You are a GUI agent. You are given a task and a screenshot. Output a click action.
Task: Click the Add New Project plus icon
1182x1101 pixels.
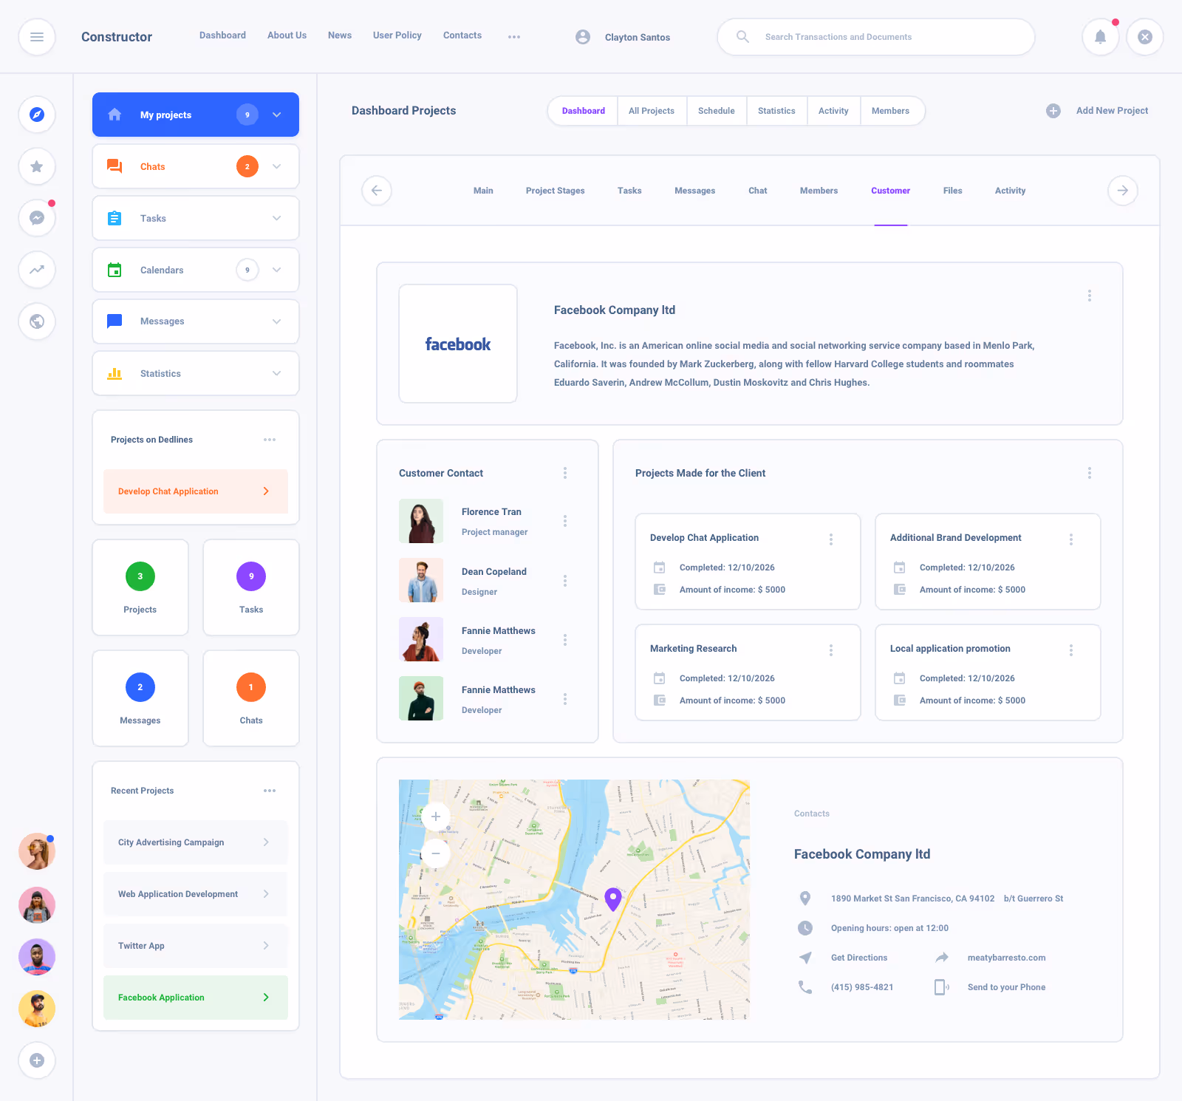pos(1053,111)
